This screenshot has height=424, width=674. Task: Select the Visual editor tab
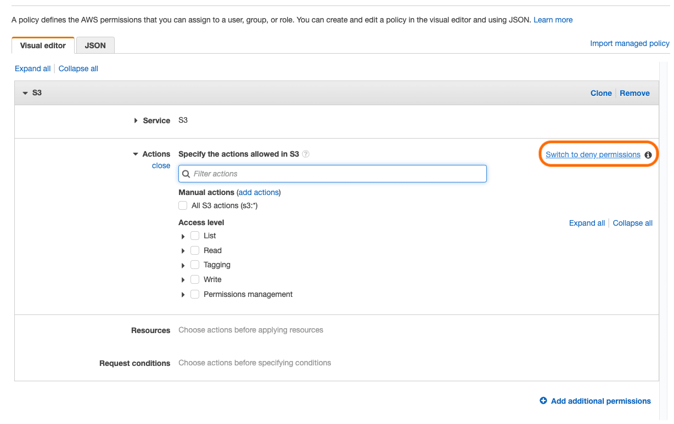pos(43,45)
